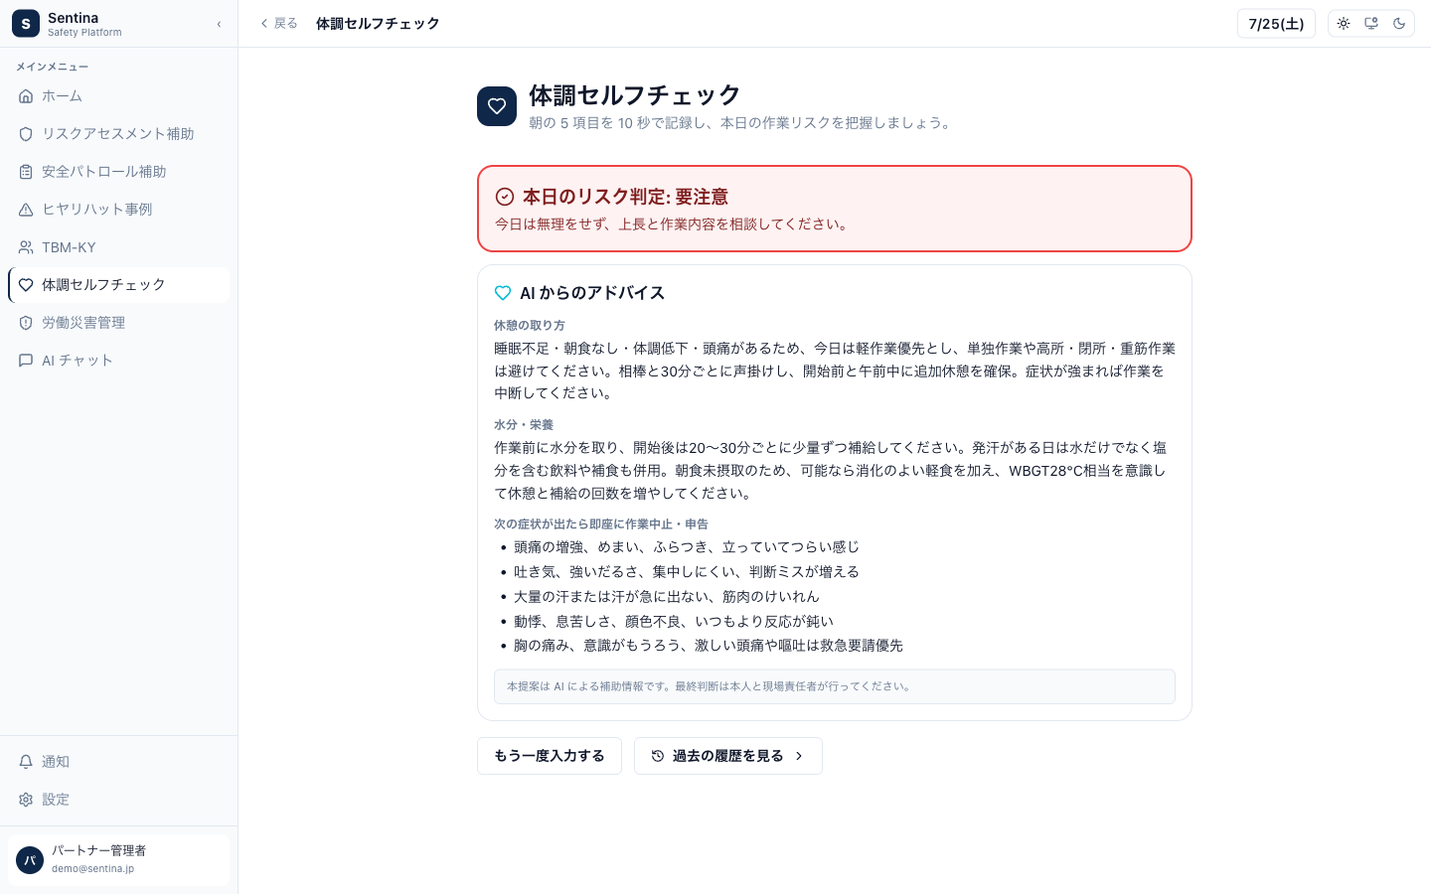
Task: Click bullet 頭痛の増強、めまい
Action: click(x=687, y=547)
